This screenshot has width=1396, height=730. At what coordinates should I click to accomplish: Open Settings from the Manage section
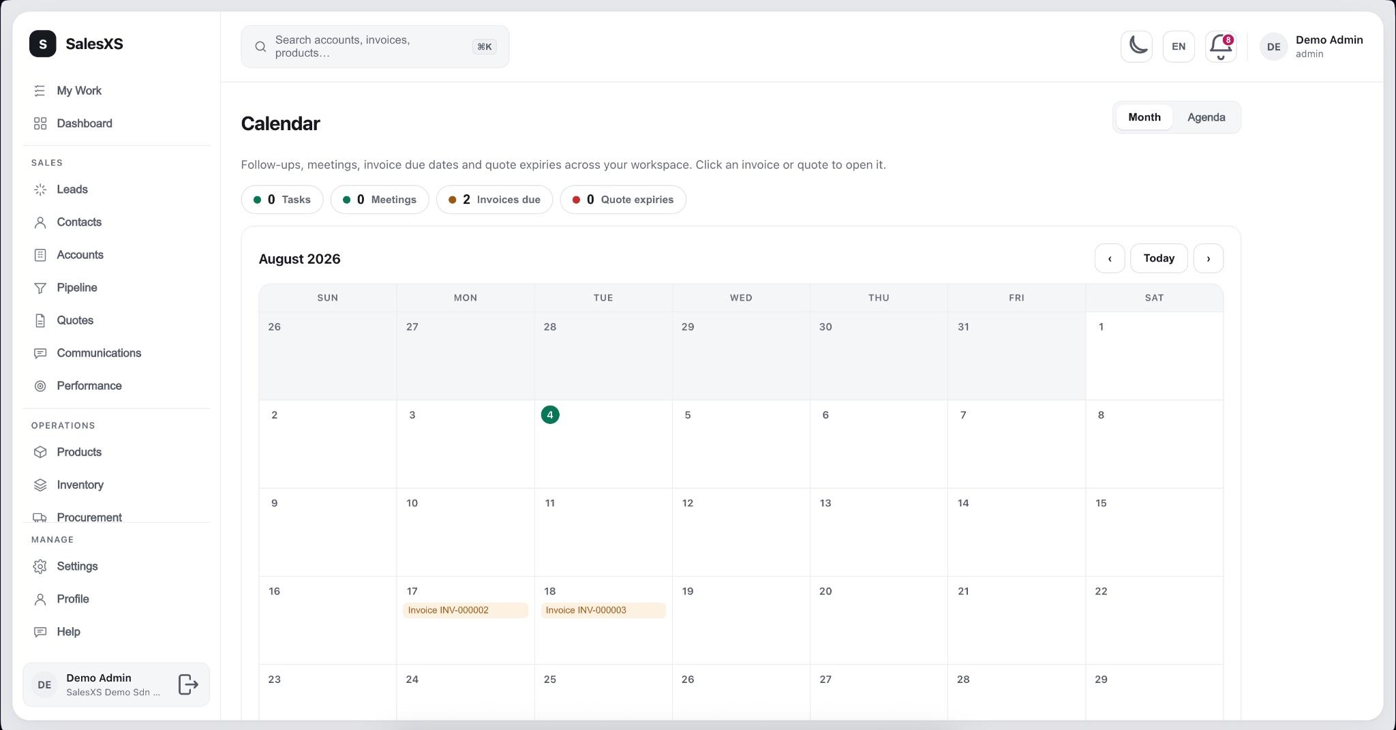pyautogui.click(x=116, y=566)
